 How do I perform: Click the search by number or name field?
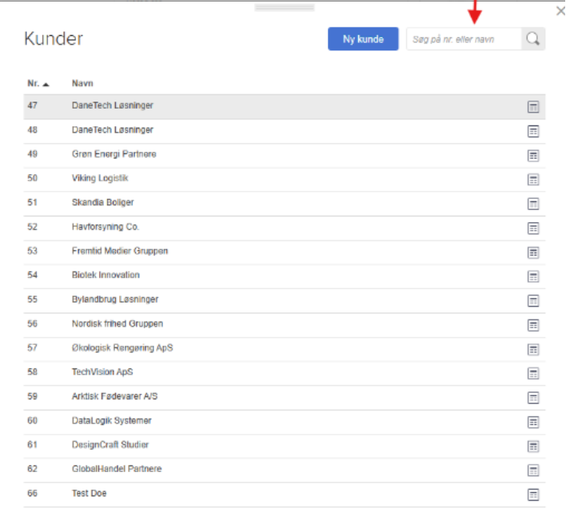point(464,39)
